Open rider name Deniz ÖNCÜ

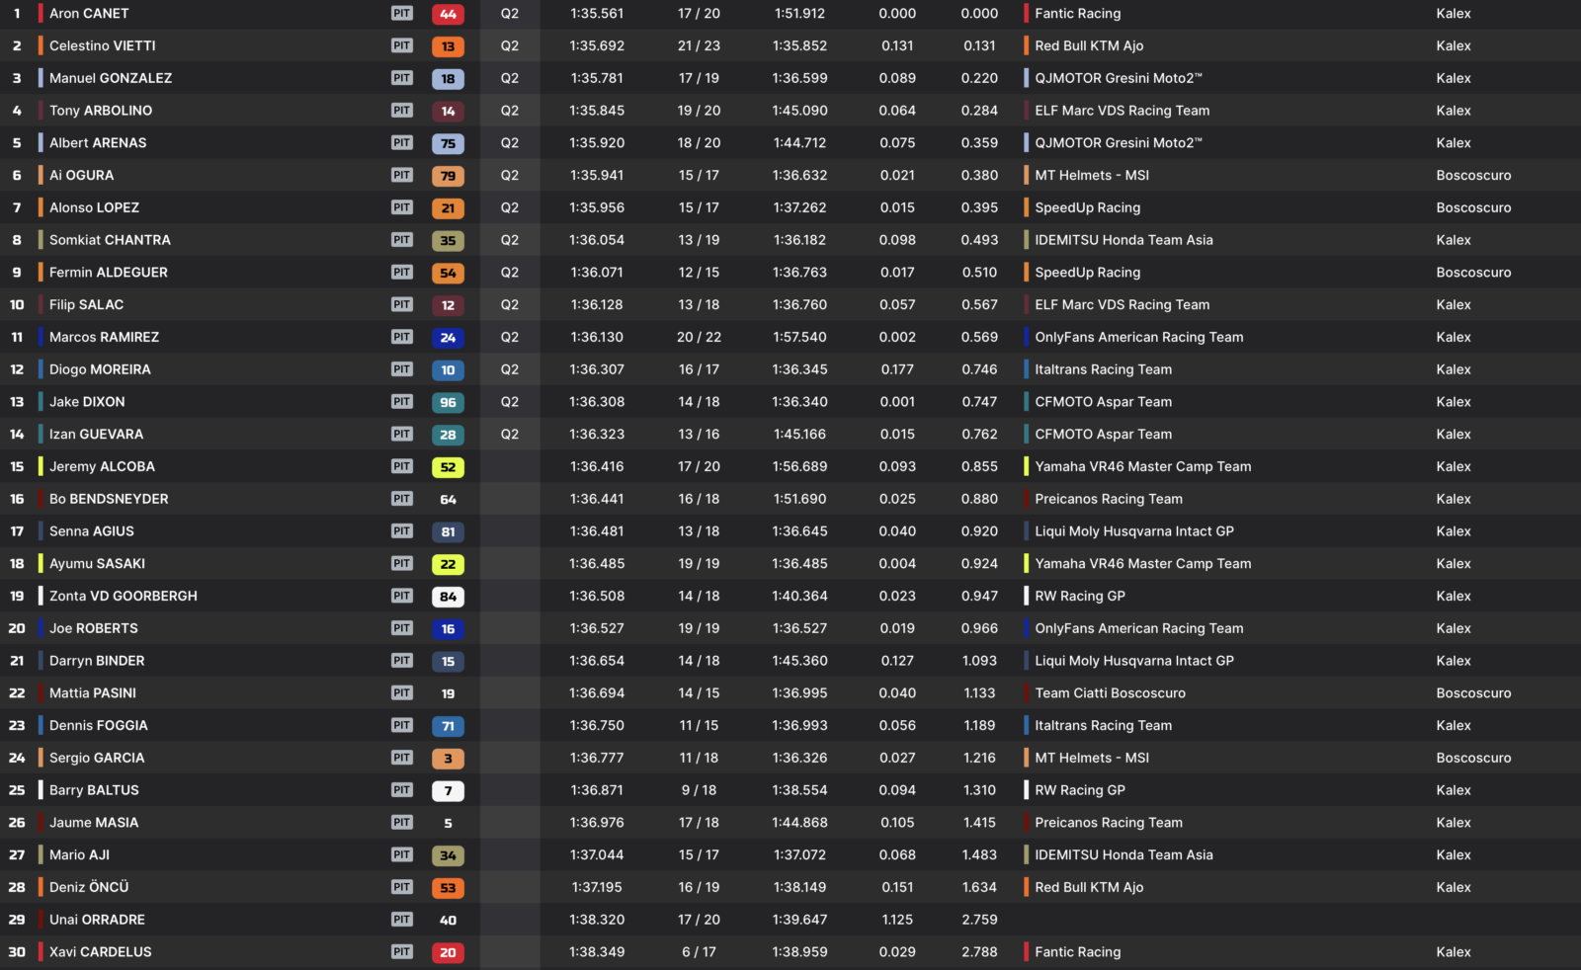coord(89,887)
